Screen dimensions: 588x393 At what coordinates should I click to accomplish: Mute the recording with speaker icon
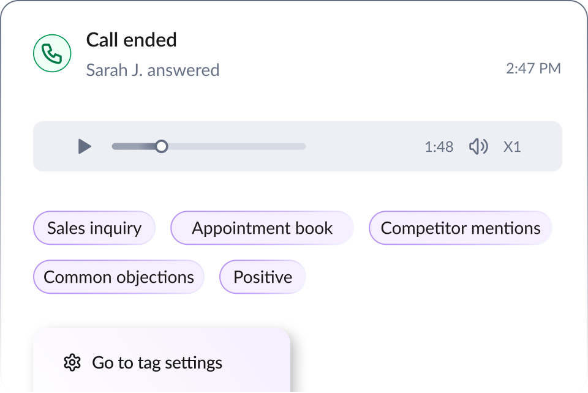478,146
